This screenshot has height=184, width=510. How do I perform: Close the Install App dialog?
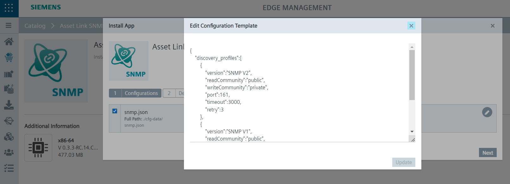[493, 26]
